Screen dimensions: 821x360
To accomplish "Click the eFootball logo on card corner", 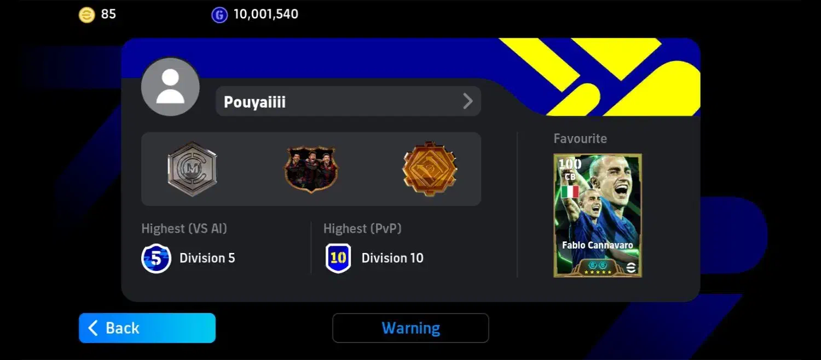I will 631,267.
